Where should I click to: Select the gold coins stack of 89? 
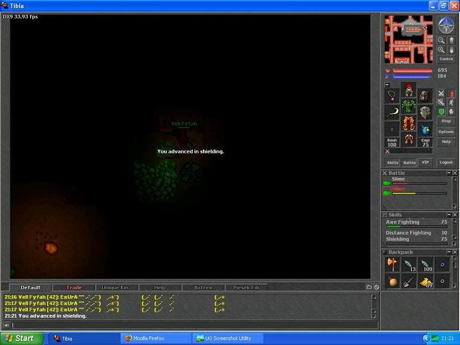pos(426,281)
